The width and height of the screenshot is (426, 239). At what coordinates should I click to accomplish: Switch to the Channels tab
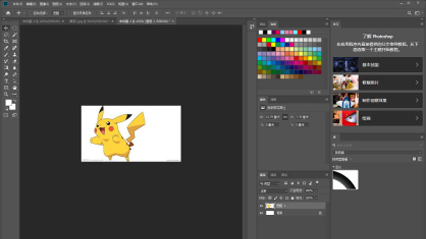click(x=274, y=175)
